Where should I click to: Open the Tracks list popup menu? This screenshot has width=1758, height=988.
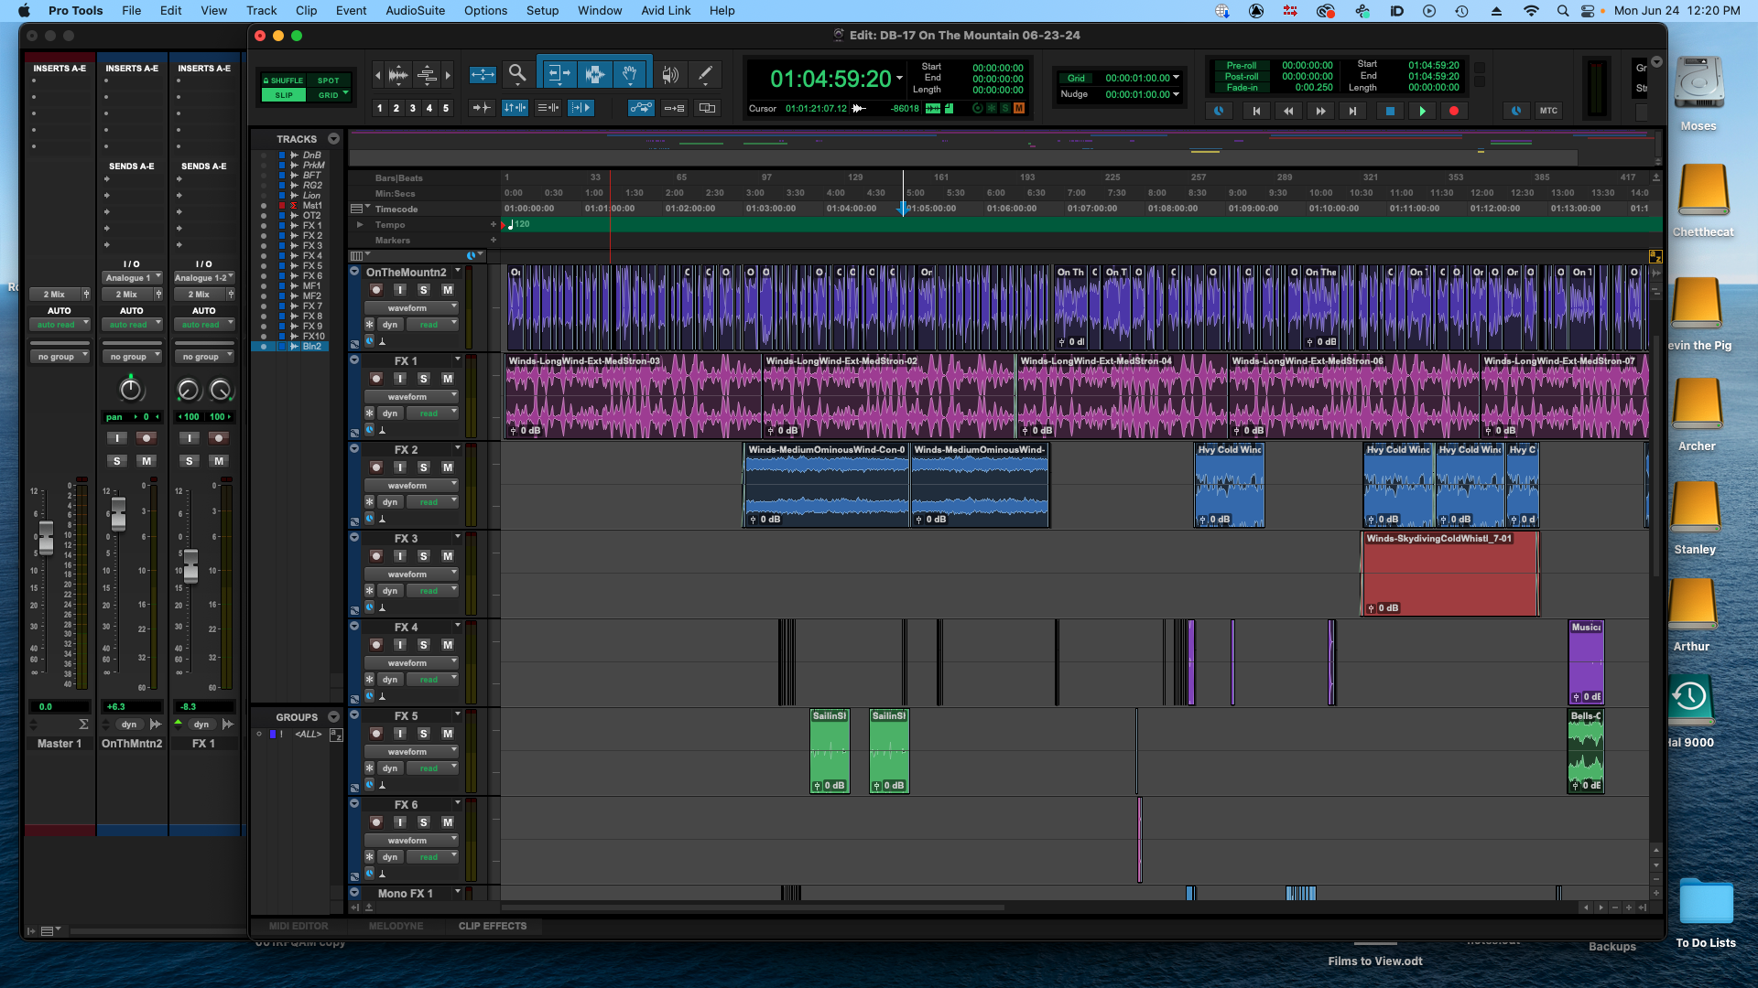pyautogui.click(x=333, y=139)
